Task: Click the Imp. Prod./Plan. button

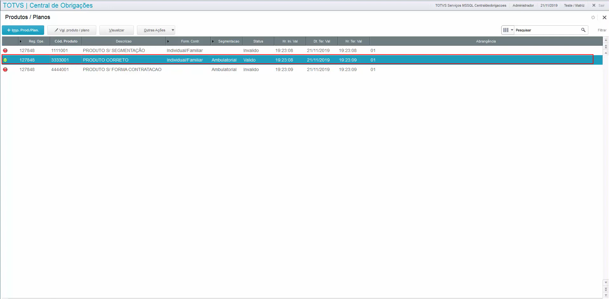Action: [x=23, y=30]
